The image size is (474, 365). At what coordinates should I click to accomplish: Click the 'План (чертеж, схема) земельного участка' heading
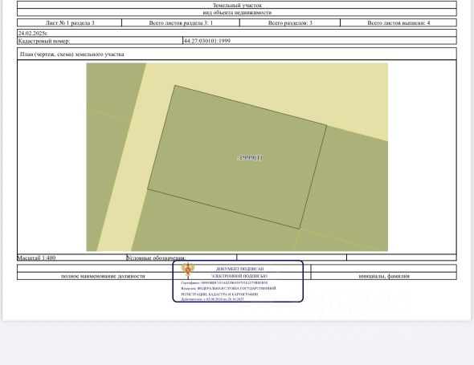pyautogui.click(x=72, y=55)
